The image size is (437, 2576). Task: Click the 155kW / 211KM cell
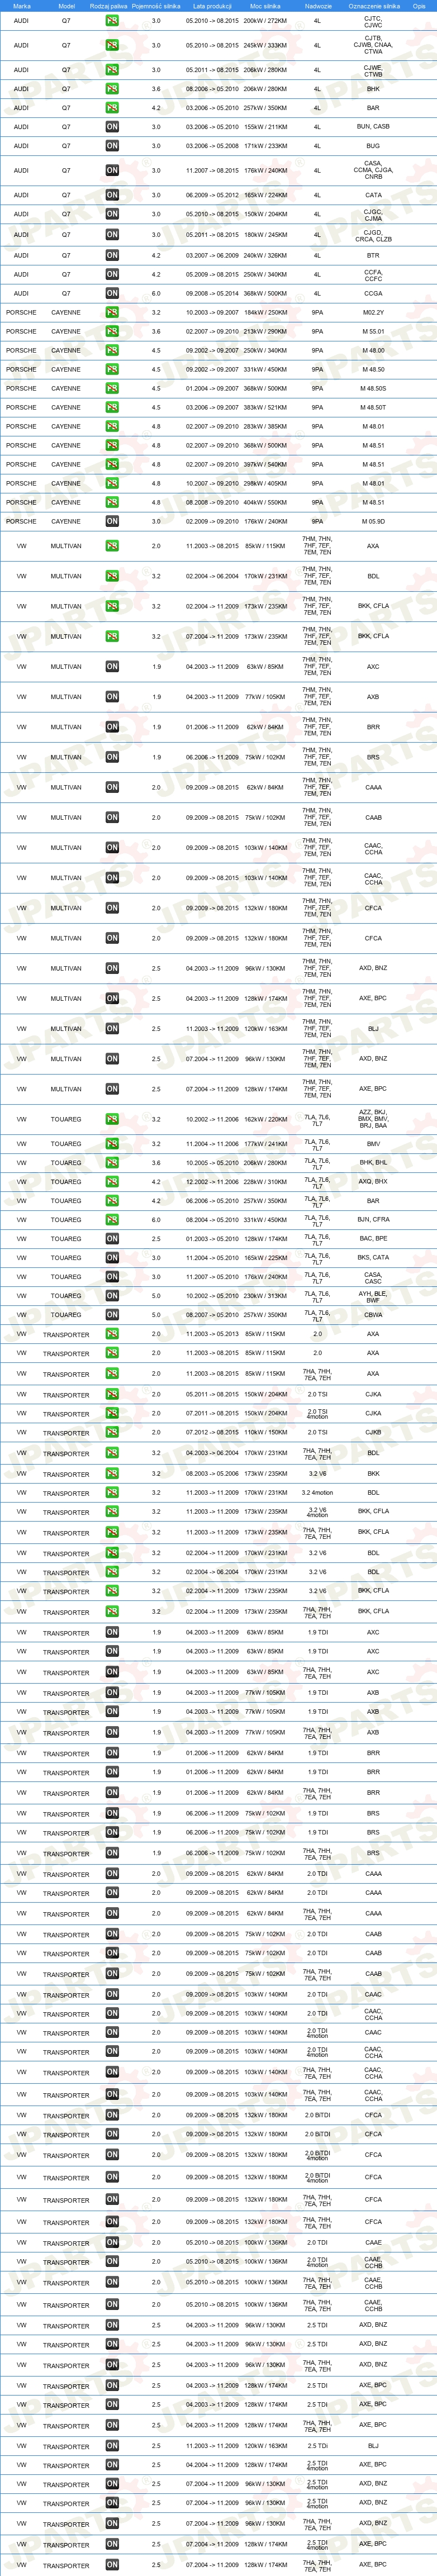click(265, 127)
